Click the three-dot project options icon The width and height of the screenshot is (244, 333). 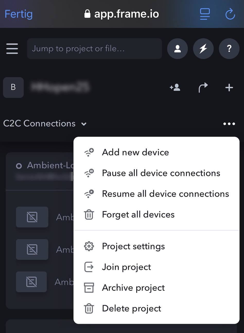(x=229, y=124)
